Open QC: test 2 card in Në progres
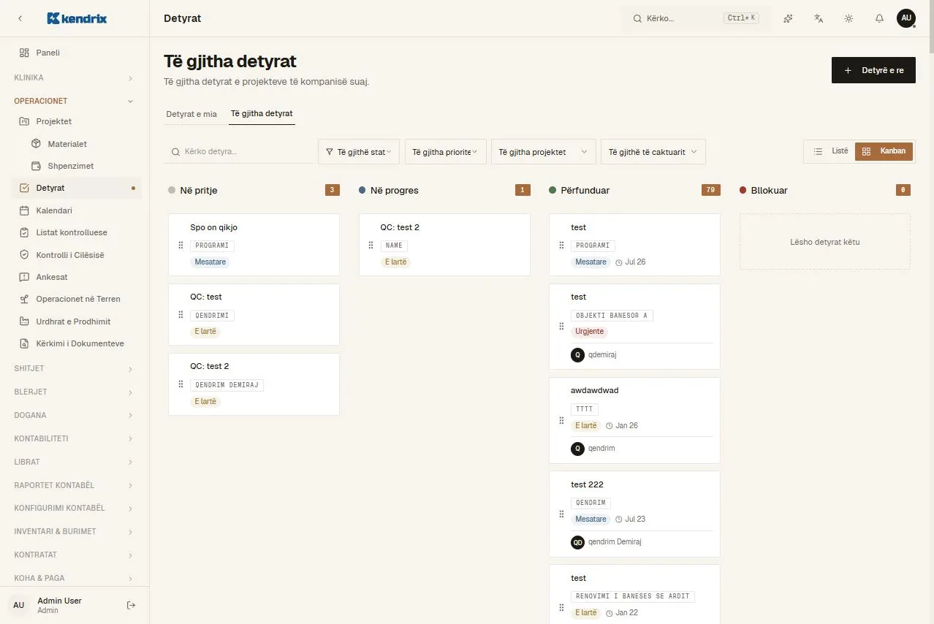934x624 pixels. pyautogui.click(x=444, y=245)
